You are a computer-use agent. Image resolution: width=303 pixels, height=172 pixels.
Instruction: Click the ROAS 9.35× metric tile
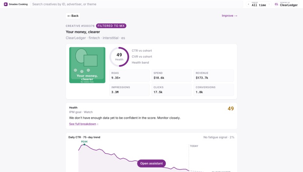pyautogui.click(x=129, y=75)
